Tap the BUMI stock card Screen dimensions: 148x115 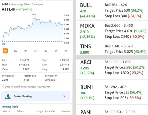pyautogui.click(x=112, y=92)
